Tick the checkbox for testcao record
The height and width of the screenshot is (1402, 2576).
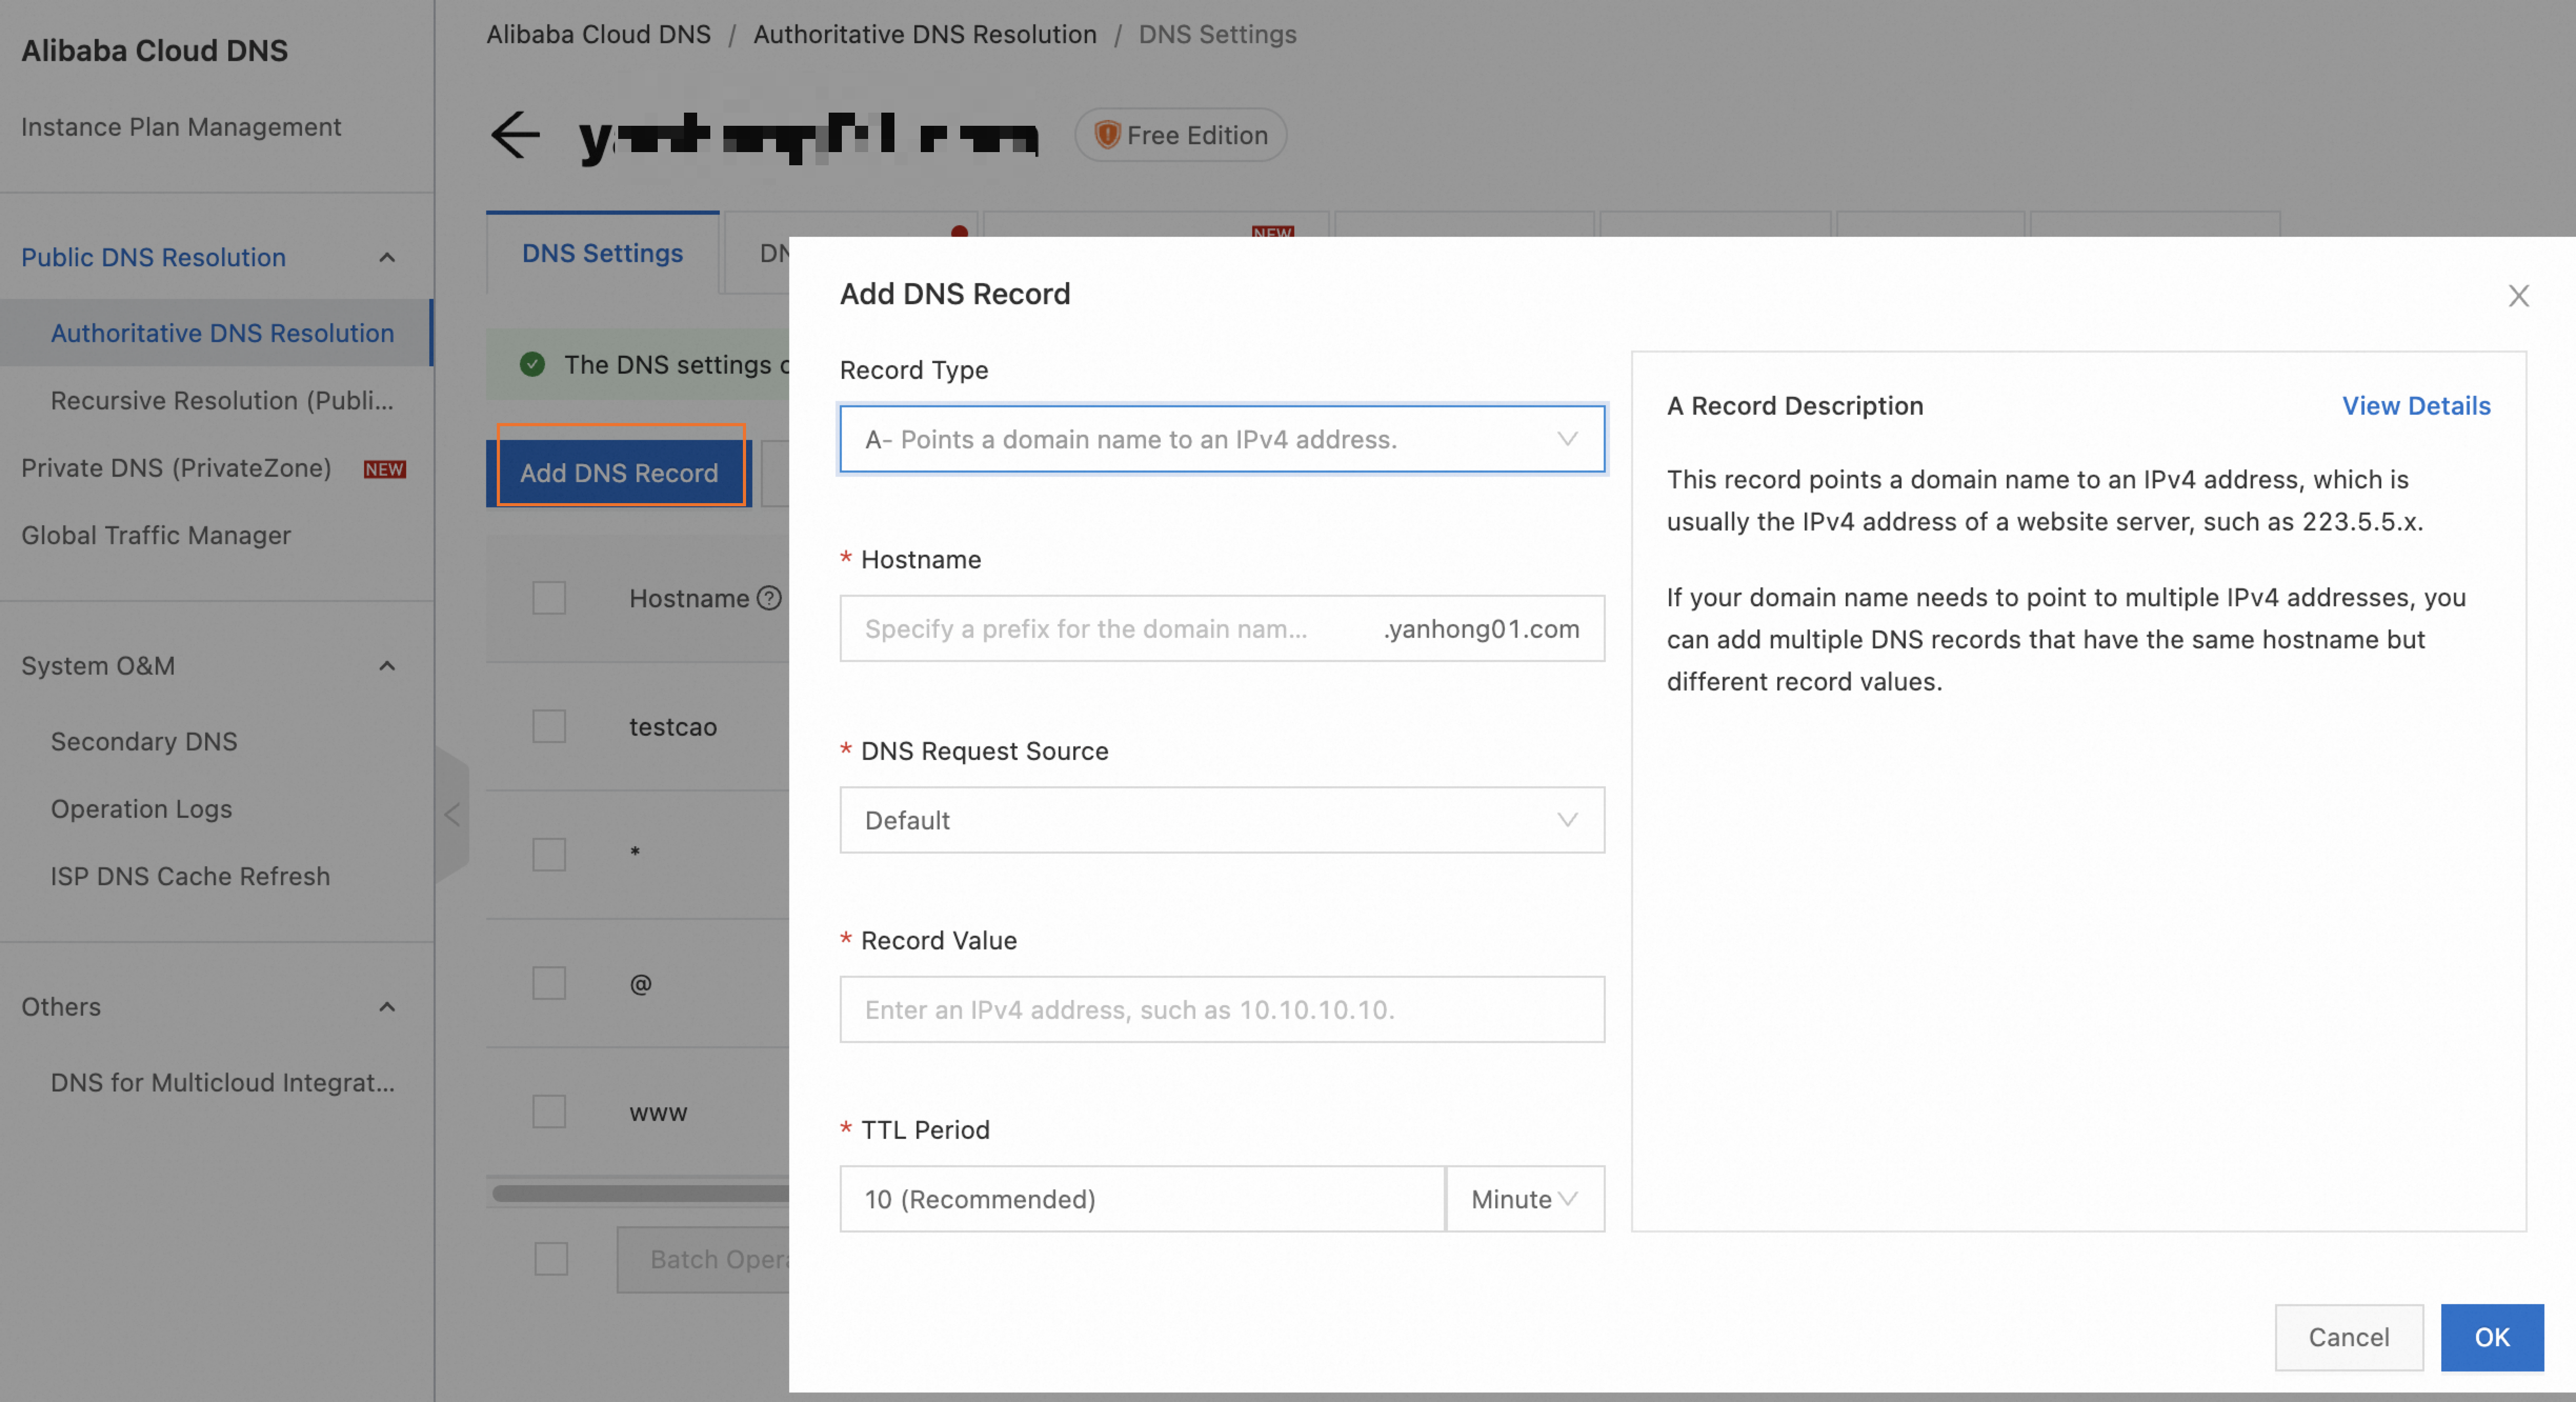[x=549, y=726]
